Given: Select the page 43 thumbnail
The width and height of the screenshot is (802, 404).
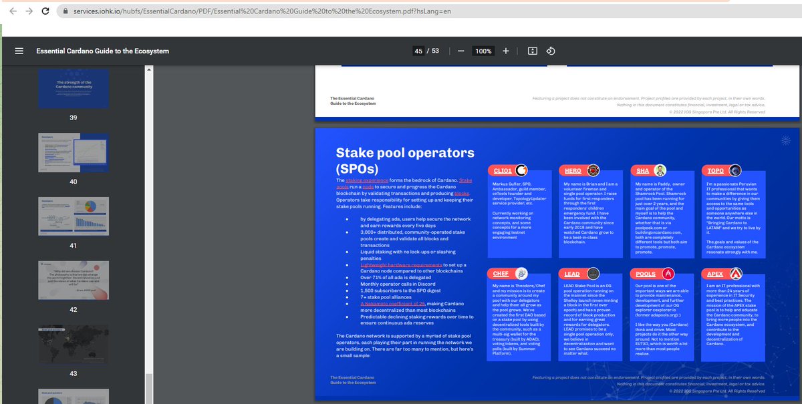Looking at the screenshot, I should click(x=74, y=345).
